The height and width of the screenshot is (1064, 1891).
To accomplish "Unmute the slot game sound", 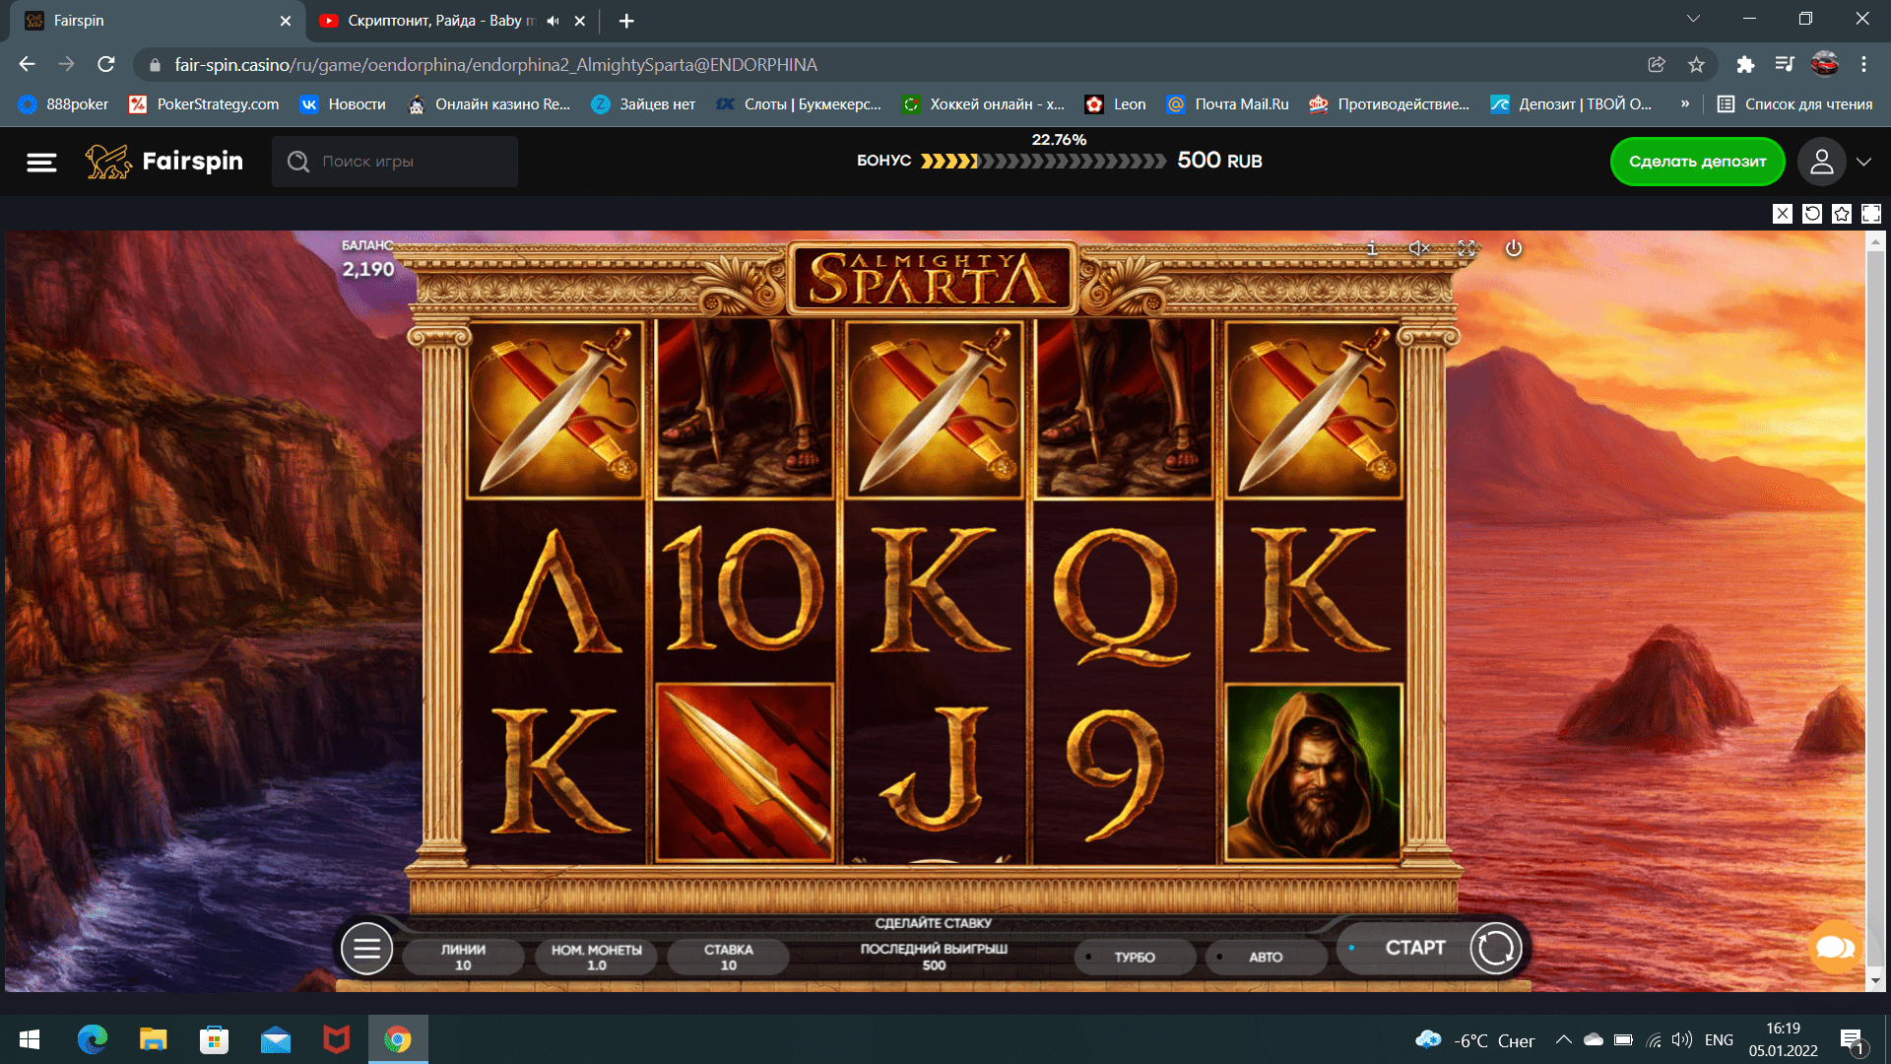I will point(1418,248).
